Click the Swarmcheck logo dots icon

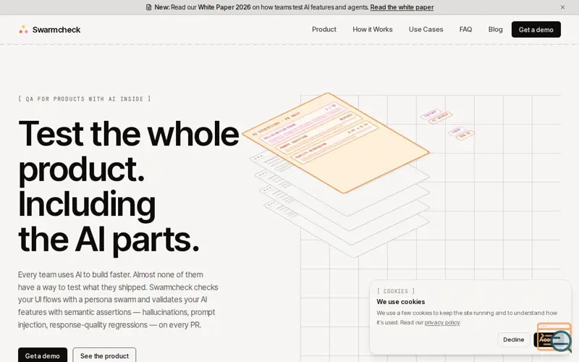tap(23, 30)
